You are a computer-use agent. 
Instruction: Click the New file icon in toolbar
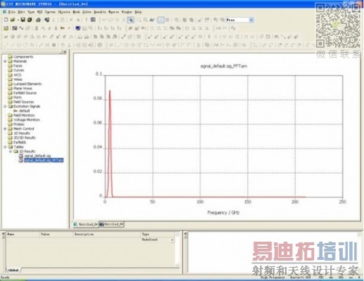coord(6,20)
